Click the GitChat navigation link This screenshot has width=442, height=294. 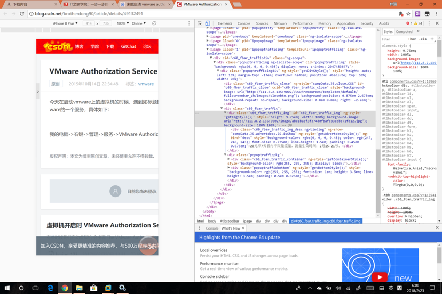point(128,46)
